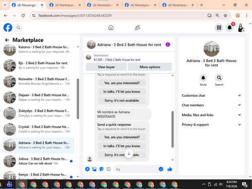
Task: Click the chat messages scrollbar
Action: click(x=172, y=129)
